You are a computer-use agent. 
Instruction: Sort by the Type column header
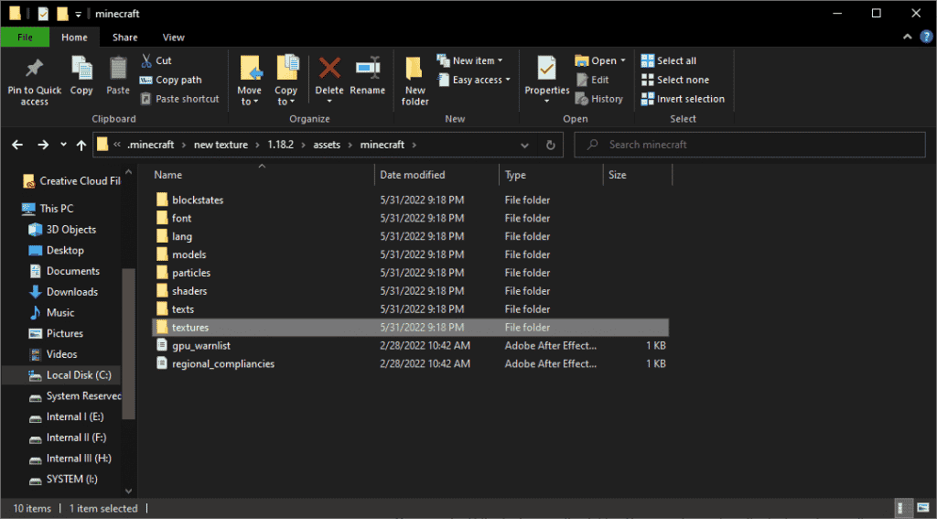551,175
